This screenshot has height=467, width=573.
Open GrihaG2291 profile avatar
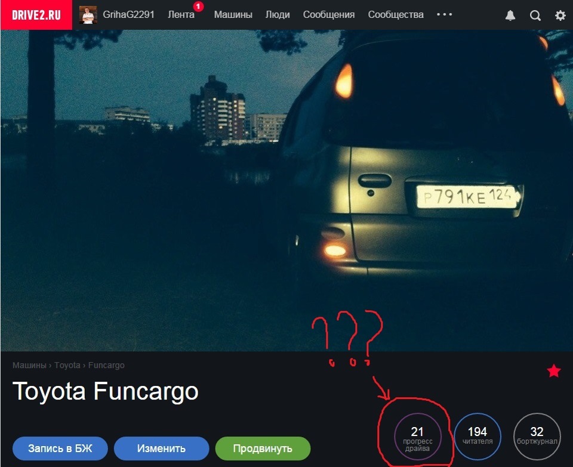(90, 14)
